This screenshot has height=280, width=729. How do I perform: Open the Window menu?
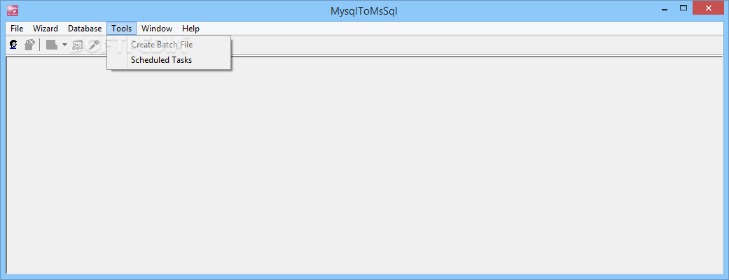[x=157, y=29]
